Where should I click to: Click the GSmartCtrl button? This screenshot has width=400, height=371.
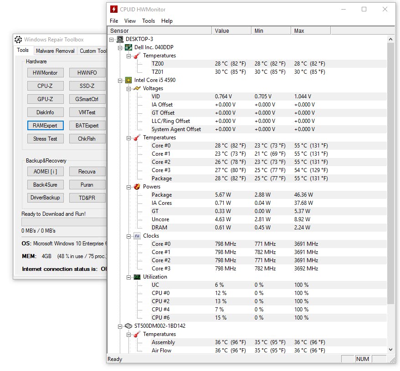(x=87, y=99)
